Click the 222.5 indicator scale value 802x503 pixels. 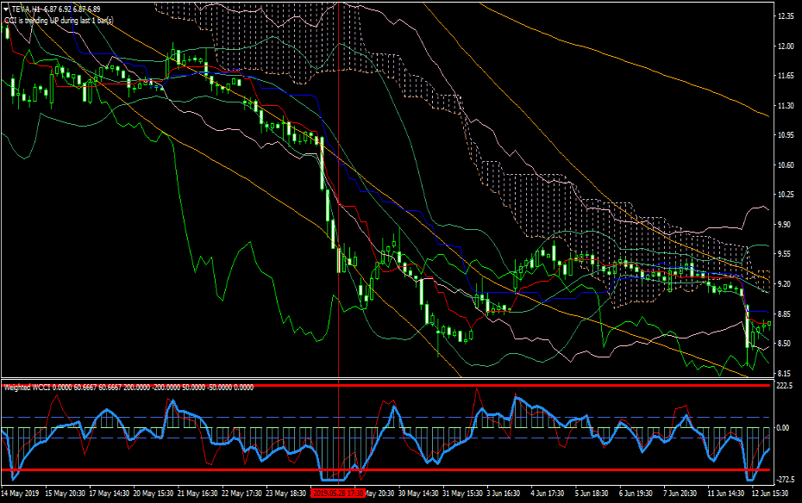(x=784, y=387)
